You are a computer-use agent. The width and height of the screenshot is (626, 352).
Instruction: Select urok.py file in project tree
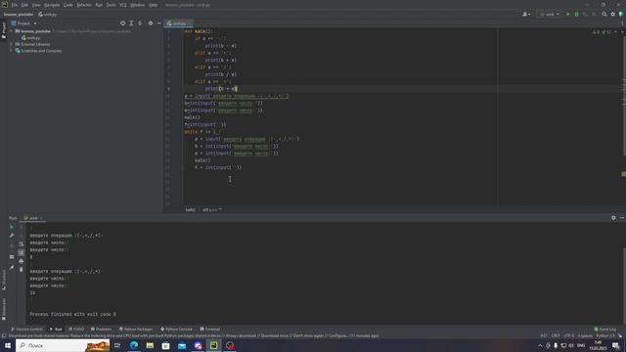31,38
